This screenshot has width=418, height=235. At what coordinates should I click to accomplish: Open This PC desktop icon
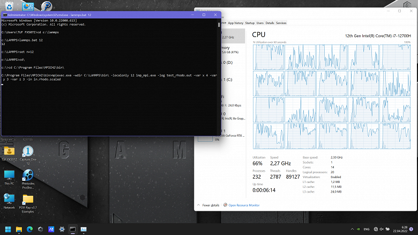point(9,176)
